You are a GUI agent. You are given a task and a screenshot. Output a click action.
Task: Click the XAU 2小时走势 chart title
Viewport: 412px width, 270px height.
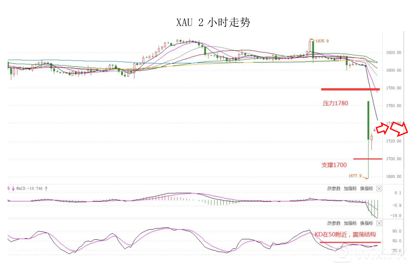(213, 23)
